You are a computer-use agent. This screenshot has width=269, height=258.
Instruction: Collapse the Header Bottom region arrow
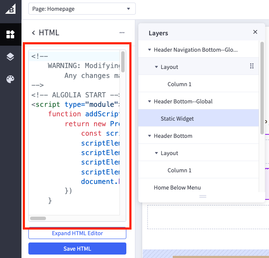[150, 136]
